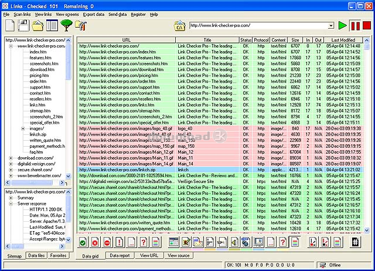Screen dimensions: 375x271
Task: Pause the scan with the pause button
Action: (x=355, y=25)
